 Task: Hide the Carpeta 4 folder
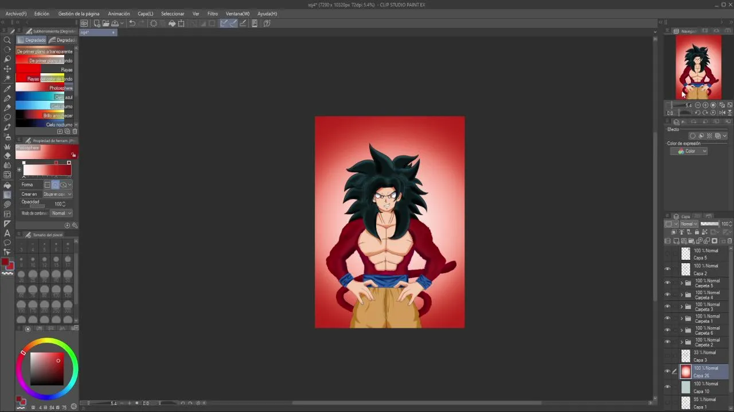click(x=667, y=295)
